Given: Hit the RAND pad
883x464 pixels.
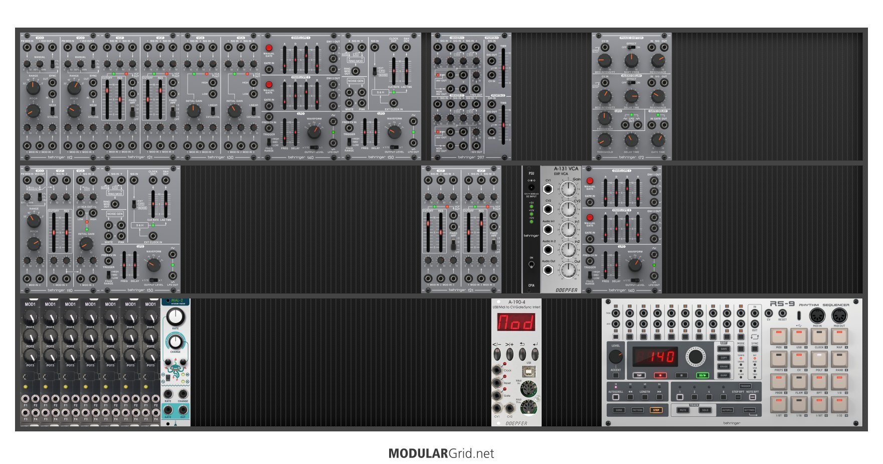Looking at the screenshot, I should click(x=839, y=359).
